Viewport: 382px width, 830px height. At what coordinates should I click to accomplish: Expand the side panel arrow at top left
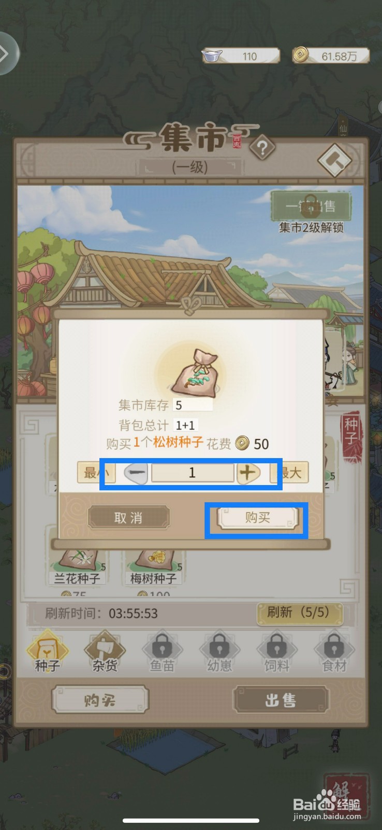click(6, 53)
